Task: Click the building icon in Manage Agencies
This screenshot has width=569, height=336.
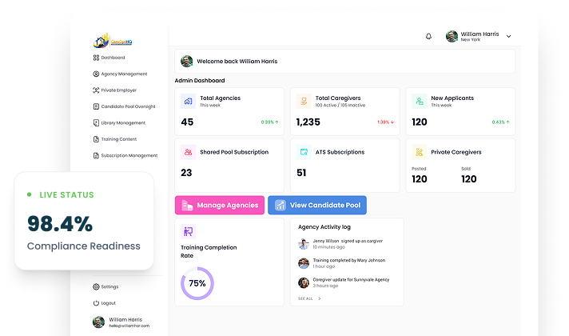Action: click(x=187, y=206)
